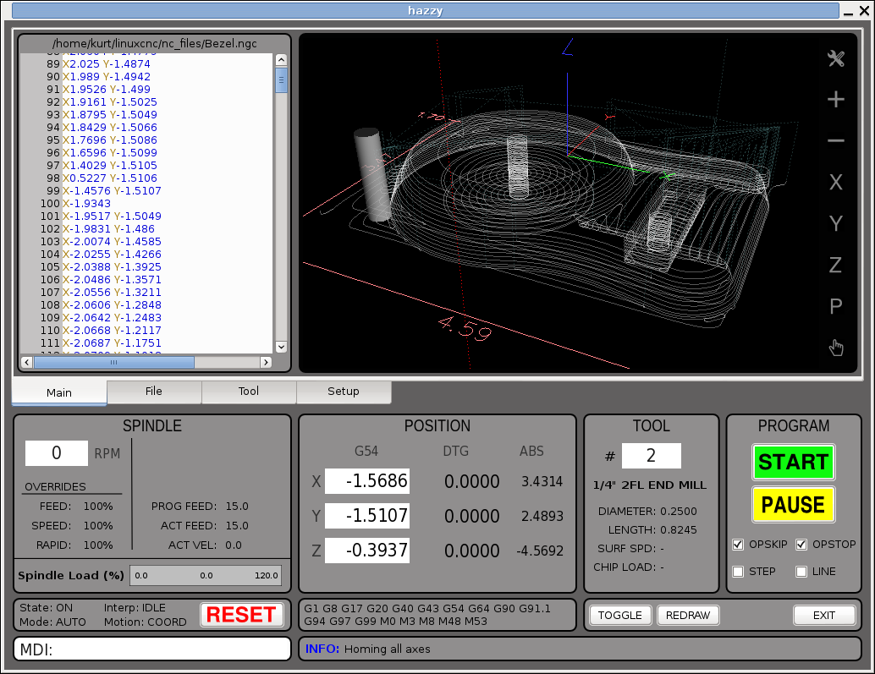
Task: Hit the red RESET button
Action: pos(242,615)
